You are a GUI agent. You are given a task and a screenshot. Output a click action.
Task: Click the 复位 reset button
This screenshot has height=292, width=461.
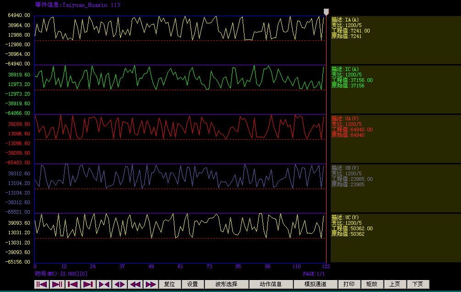[x=169, y=284]
